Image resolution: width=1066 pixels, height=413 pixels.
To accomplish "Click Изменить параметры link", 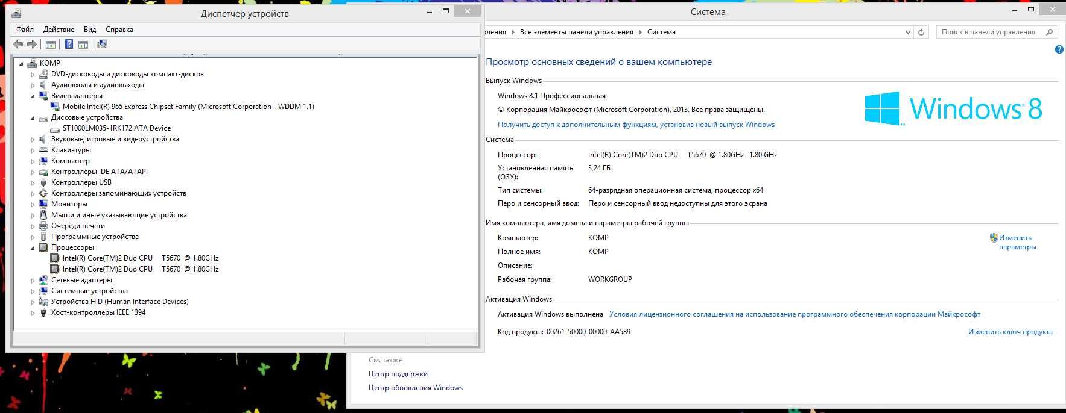I will tap(1017, 242).
